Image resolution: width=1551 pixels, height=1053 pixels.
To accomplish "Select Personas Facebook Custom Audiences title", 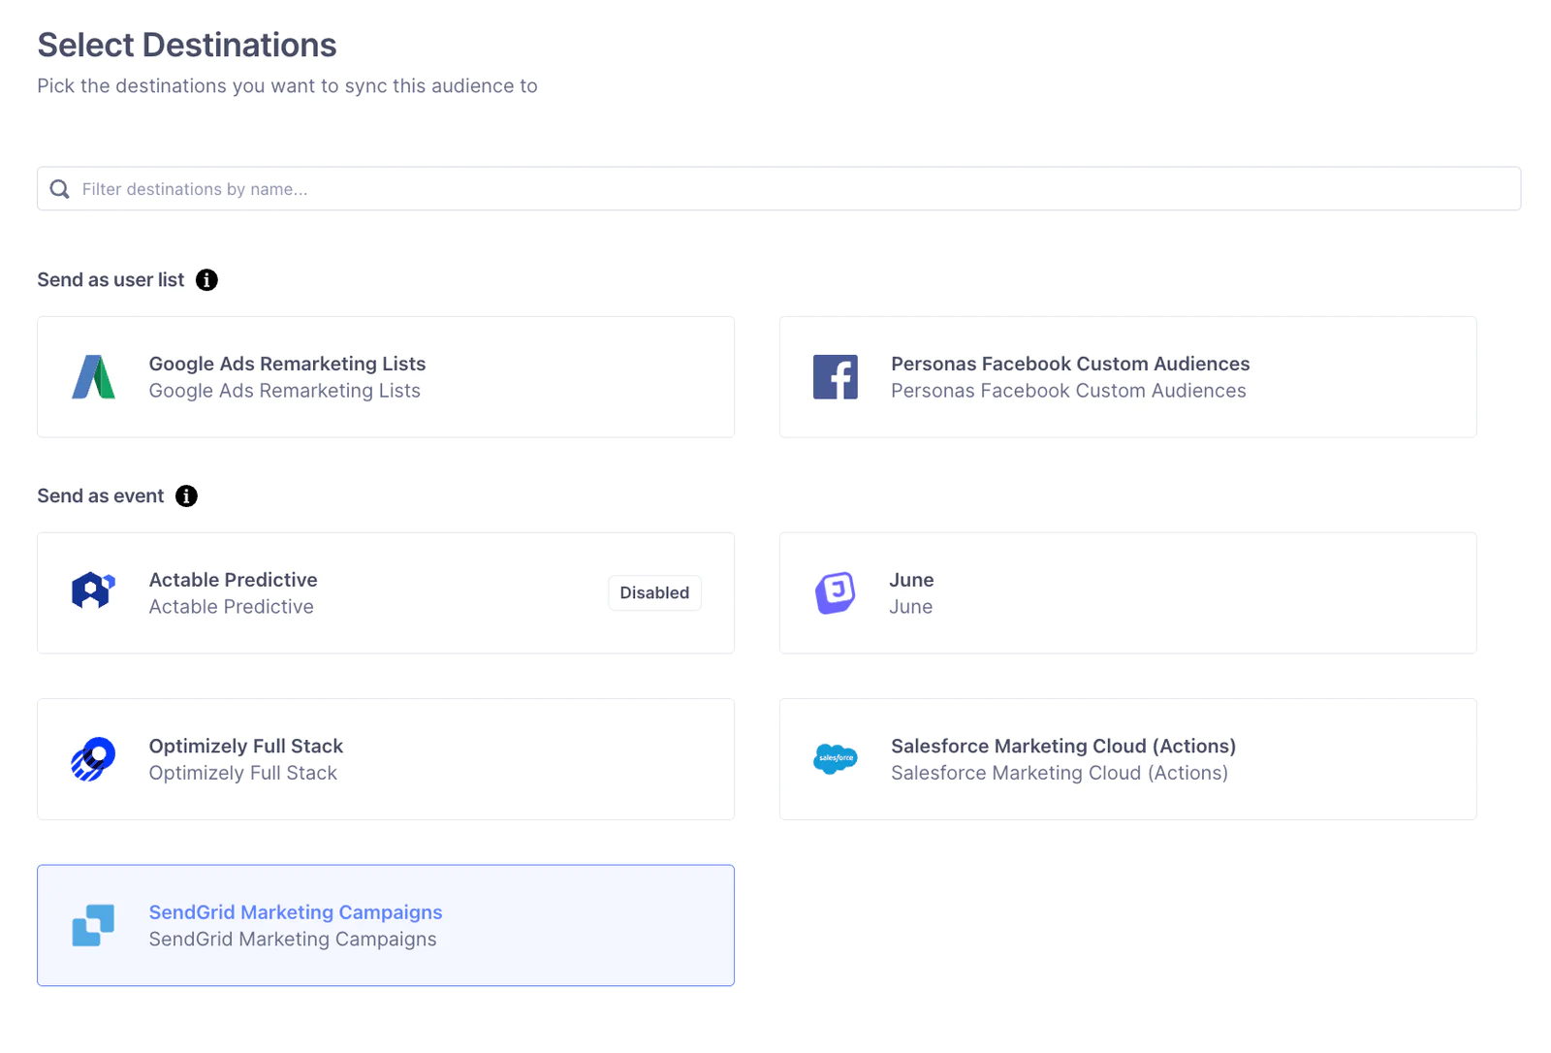I will tap(1070, 364).
